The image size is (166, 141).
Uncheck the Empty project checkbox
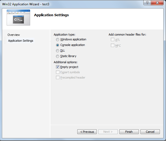58,67
